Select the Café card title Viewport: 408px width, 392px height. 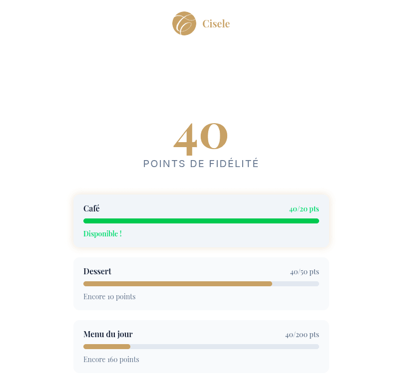pos(91,208)
